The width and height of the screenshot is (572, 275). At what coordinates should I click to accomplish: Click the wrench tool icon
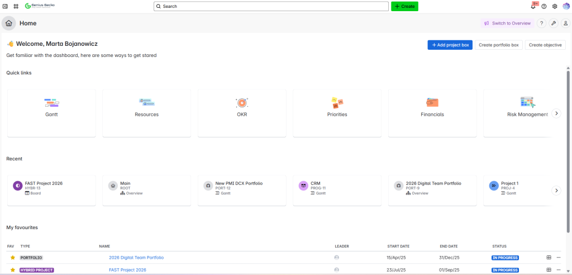coord(554,23)
